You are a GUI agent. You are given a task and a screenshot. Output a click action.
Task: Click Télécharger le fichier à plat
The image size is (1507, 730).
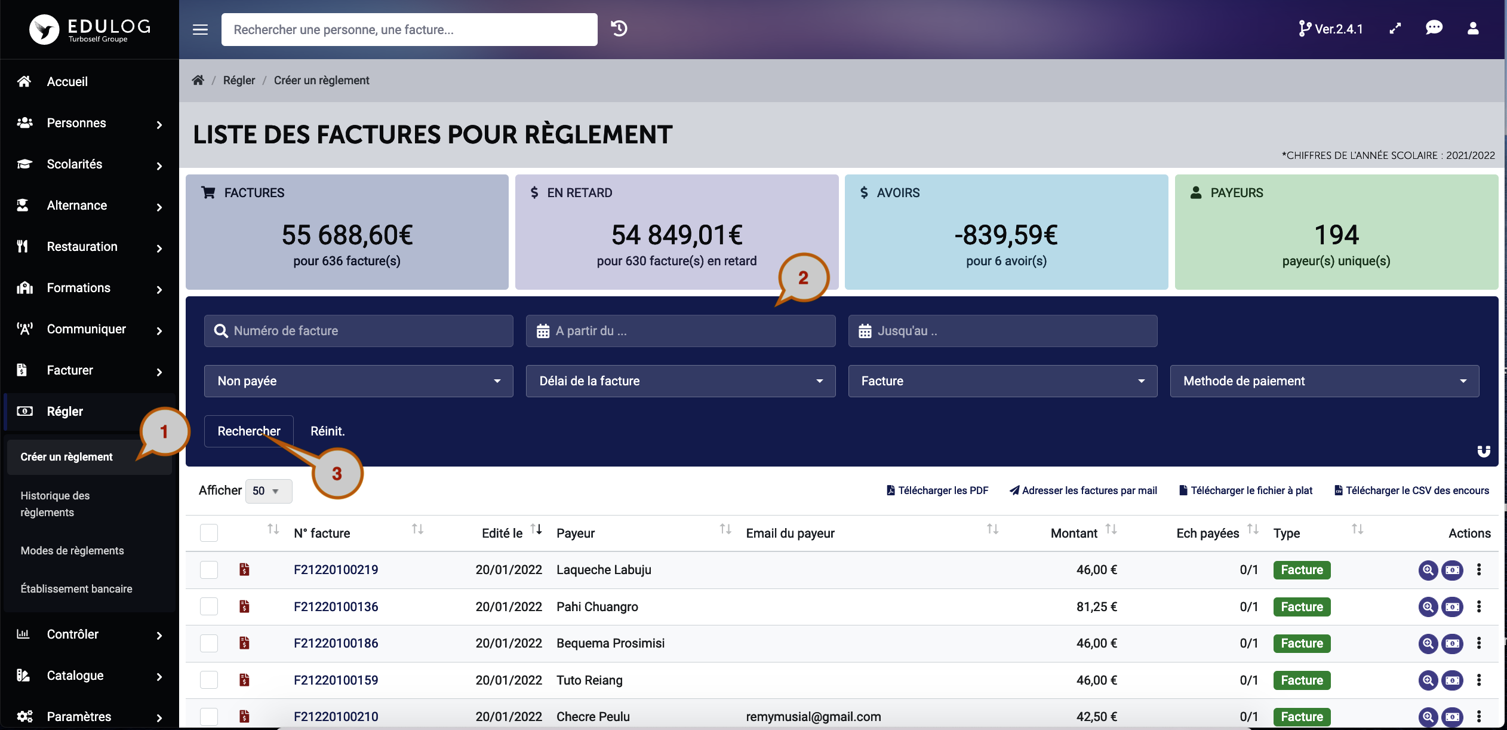[x=1245, y=490]
